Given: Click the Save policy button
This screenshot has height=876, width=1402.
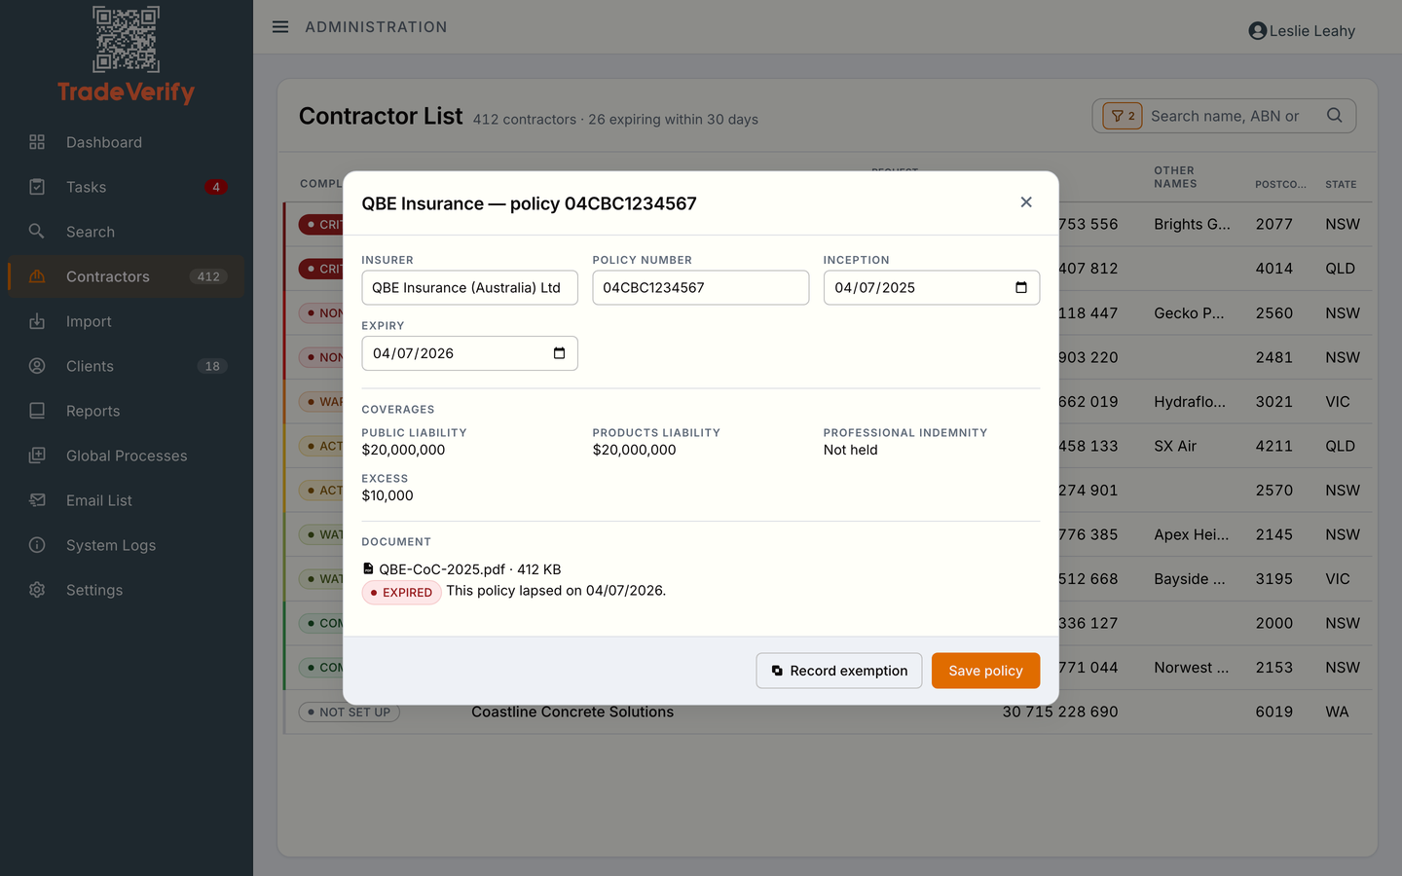Looking at the screenshot, I should (x=985, y=671).
